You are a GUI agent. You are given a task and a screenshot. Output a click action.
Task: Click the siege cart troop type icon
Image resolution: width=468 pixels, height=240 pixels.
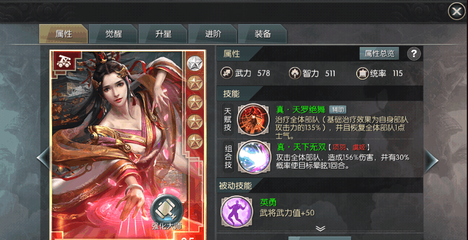coord(63,62)
